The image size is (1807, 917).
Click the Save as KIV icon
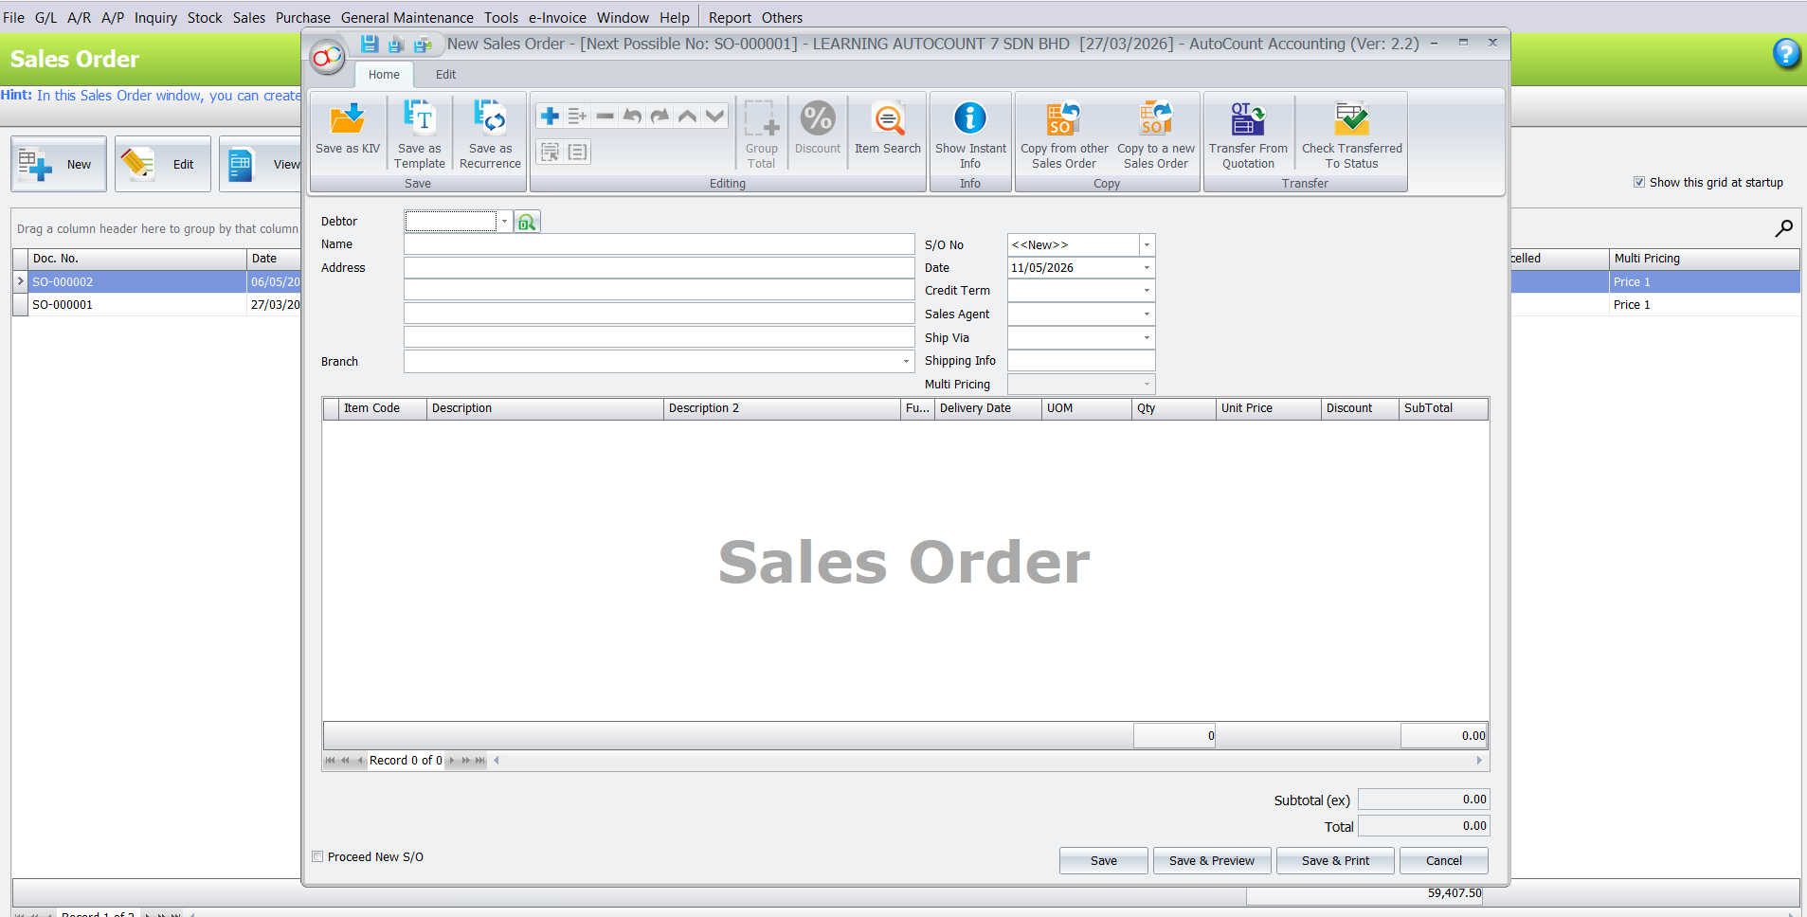pyautogui.click(x=347, y=118)
